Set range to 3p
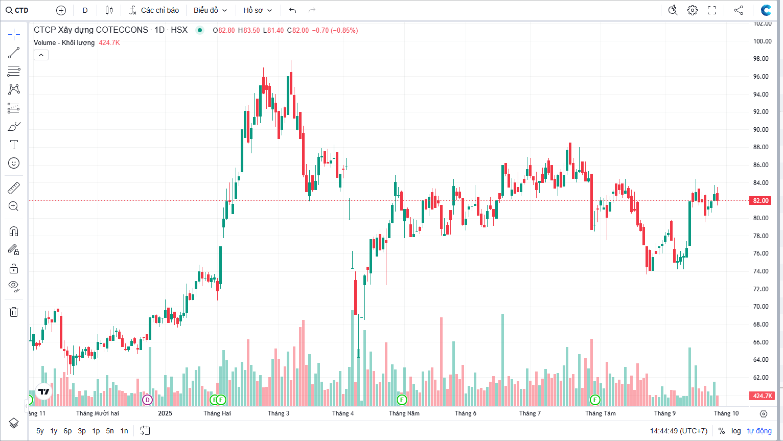783x441 pixels. click(x=82, y=431)
